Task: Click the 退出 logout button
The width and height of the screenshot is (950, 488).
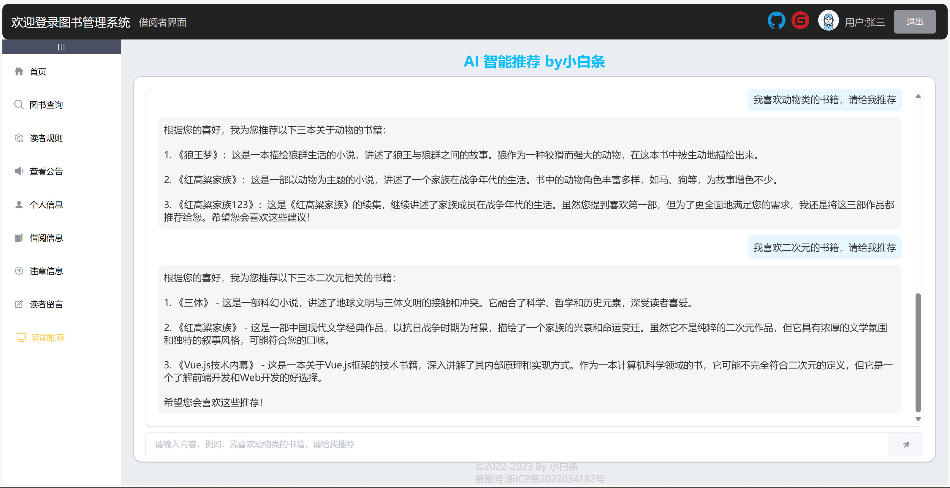Action: 914,22
